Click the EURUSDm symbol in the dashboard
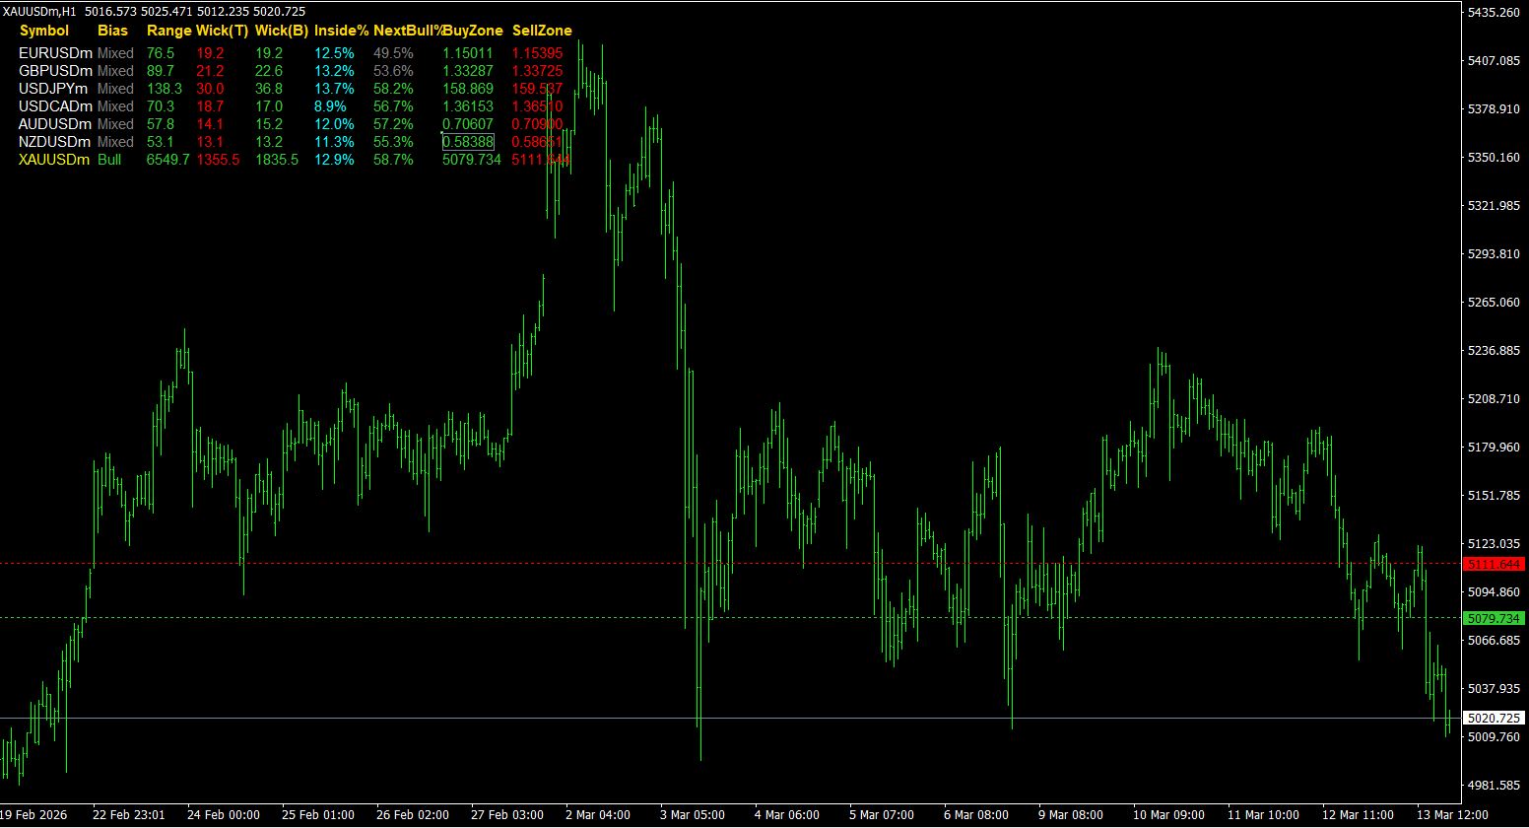1529x828 pixels. coord(55,53)
